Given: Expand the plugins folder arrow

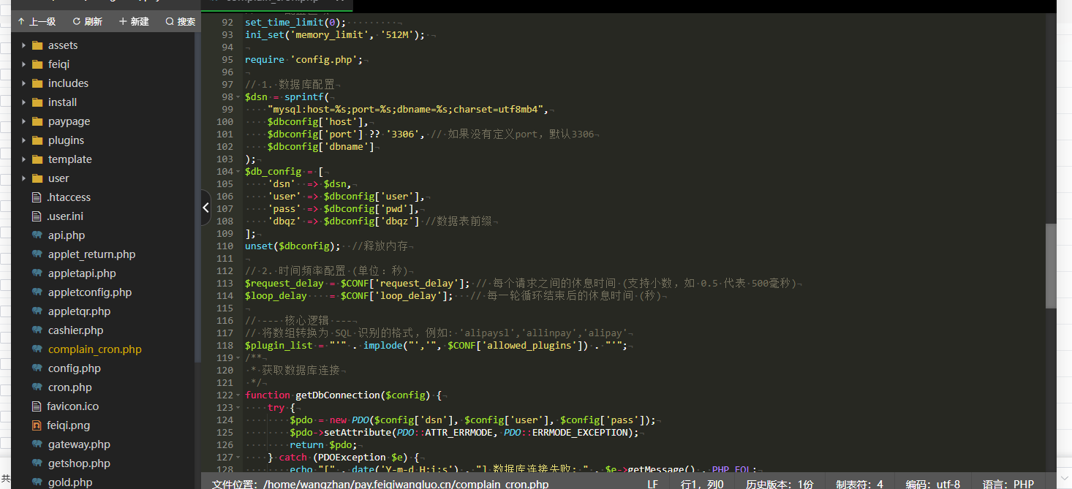Looking at the screenshot, I should pyautogui.click(x=23, y=140).
